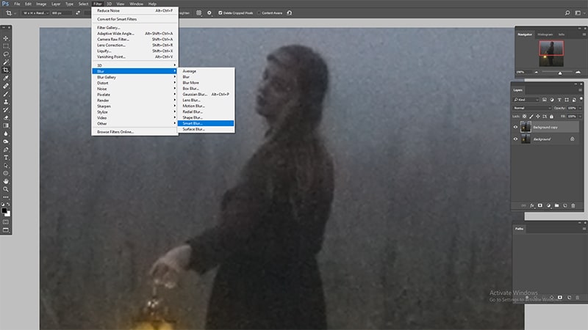The image size is (588, 330).
Task: Select the Gradient tool
Action: click(x=6, y=125)
